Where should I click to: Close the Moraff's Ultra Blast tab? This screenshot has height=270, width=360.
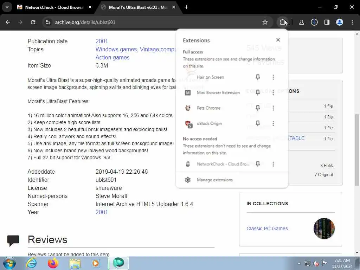coord(174,7)
